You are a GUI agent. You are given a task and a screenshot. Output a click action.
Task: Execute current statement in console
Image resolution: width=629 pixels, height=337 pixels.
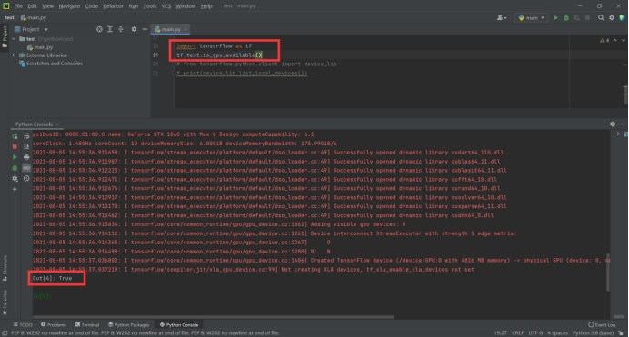(15, 157)
